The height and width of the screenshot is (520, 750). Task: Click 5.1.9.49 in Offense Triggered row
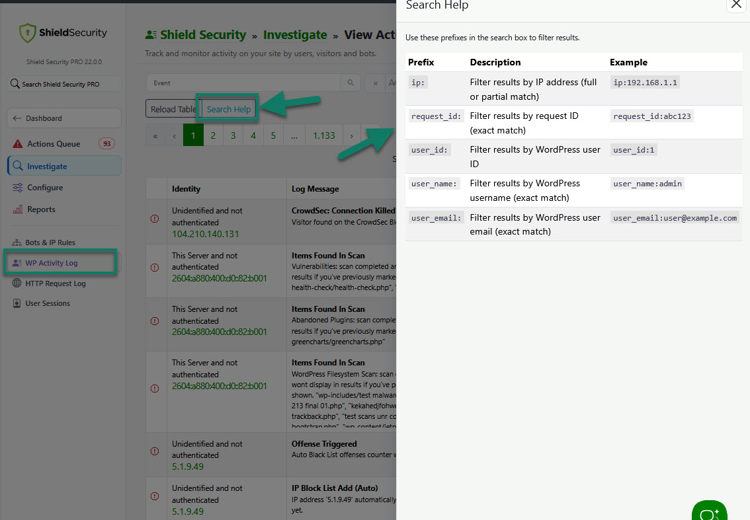[188, 466]
